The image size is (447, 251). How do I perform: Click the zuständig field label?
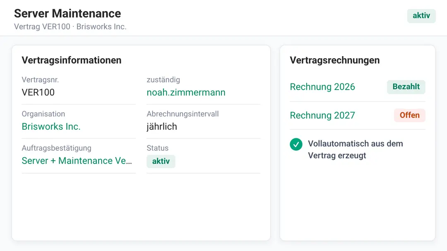pyautogui.click(x=163, y=80)
